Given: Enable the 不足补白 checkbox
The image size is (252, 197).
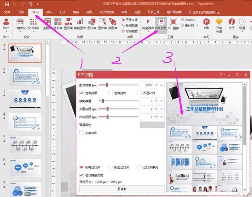Looking at the screenshot, I should (139, 93).
